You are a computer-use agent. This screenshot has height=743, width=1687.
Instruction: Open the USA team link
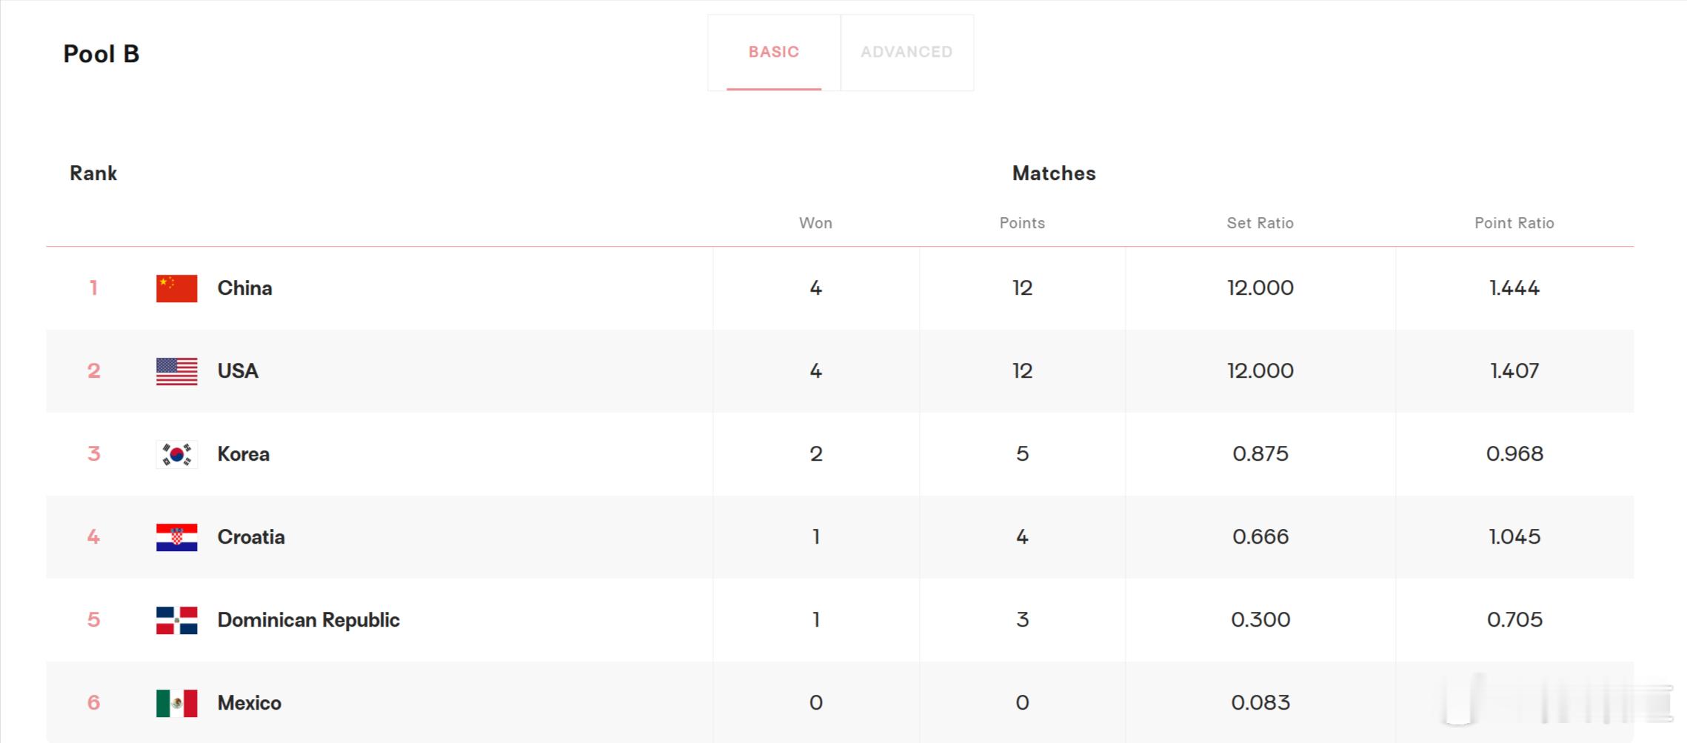[238, 371]
